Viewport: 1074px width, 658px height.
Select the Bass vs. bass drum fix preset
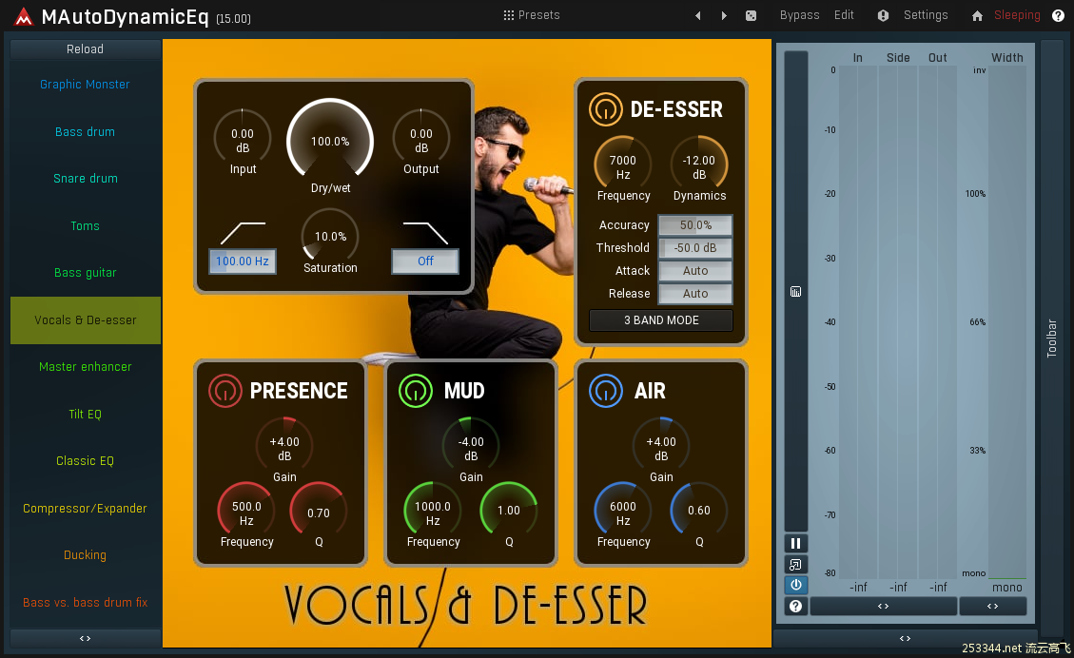click(85, 602)
